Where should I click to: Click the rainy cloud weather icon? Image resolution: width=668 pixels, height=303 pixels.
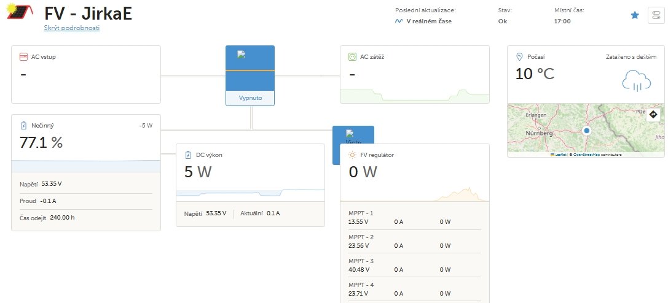tap(637, 81)
